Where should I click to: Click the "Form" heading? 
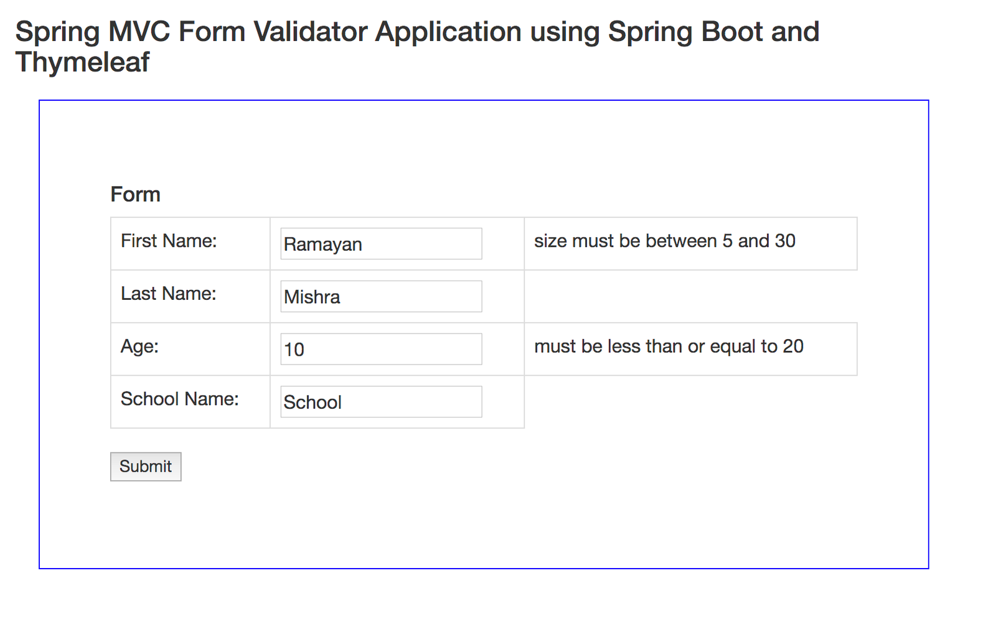pos(136,194)
